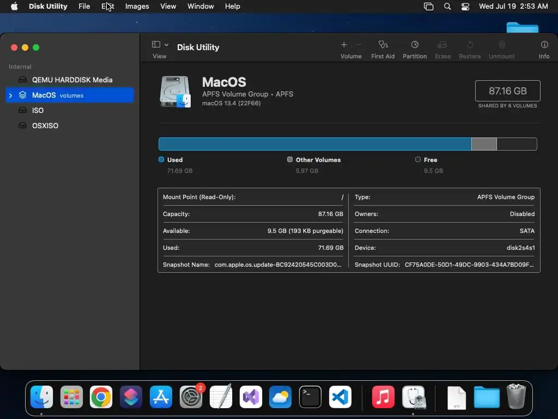
Task: Click the Erase toolbar icon
Action: click(442, 45)
